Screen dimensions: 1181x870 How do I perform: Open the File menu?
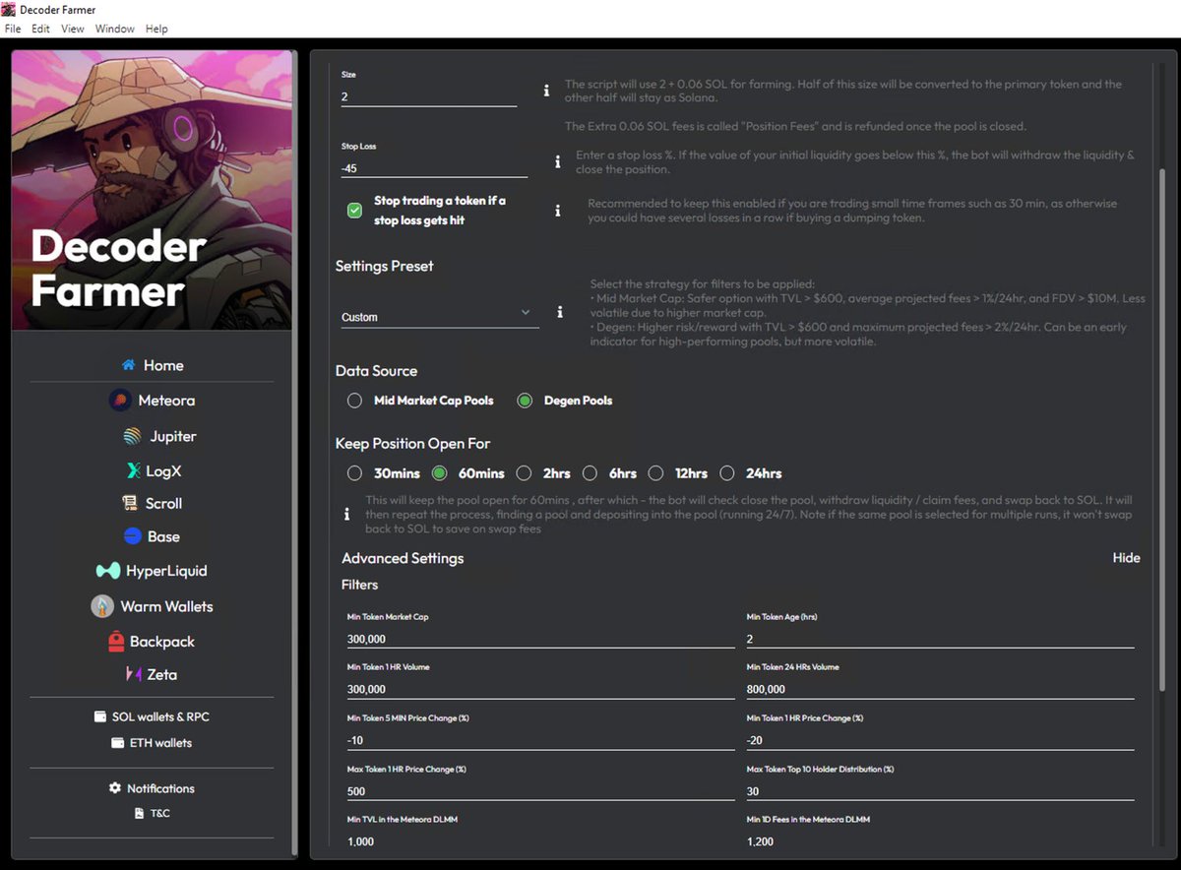[13, 29]
